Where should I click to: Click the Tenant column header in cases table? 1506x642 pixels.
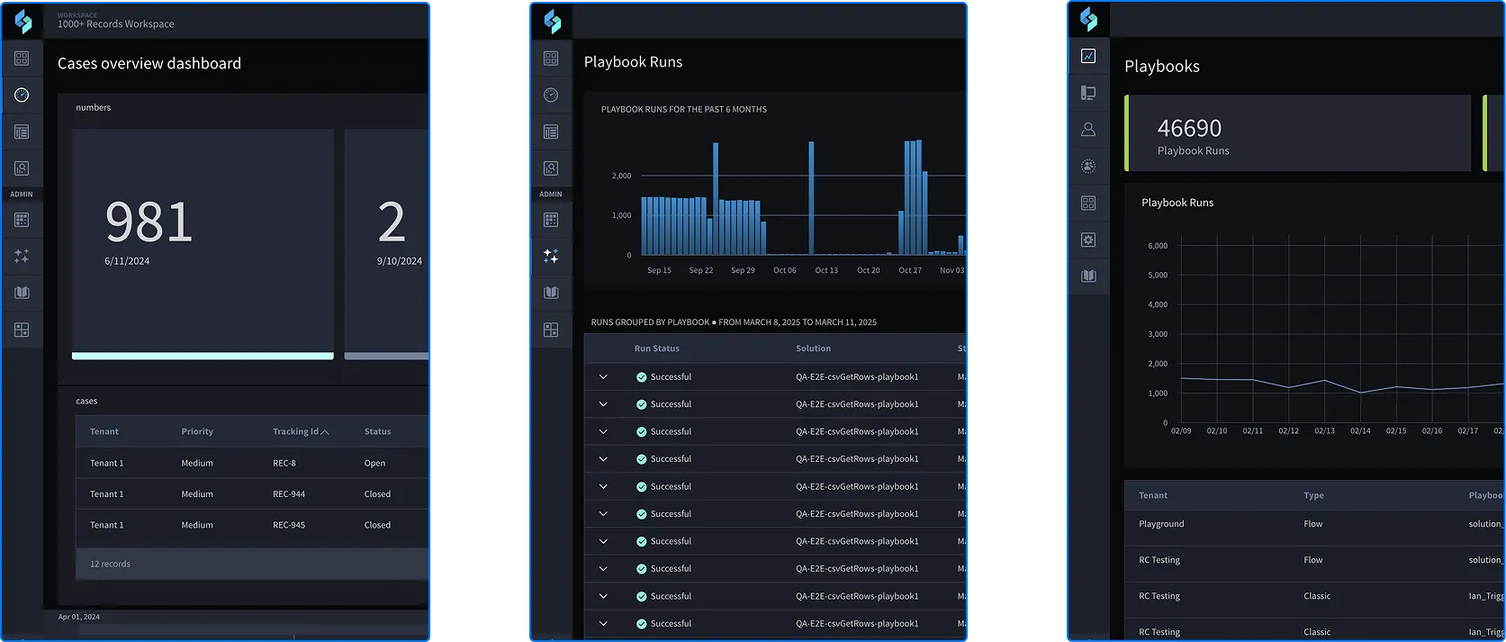(x=104, y=431)
